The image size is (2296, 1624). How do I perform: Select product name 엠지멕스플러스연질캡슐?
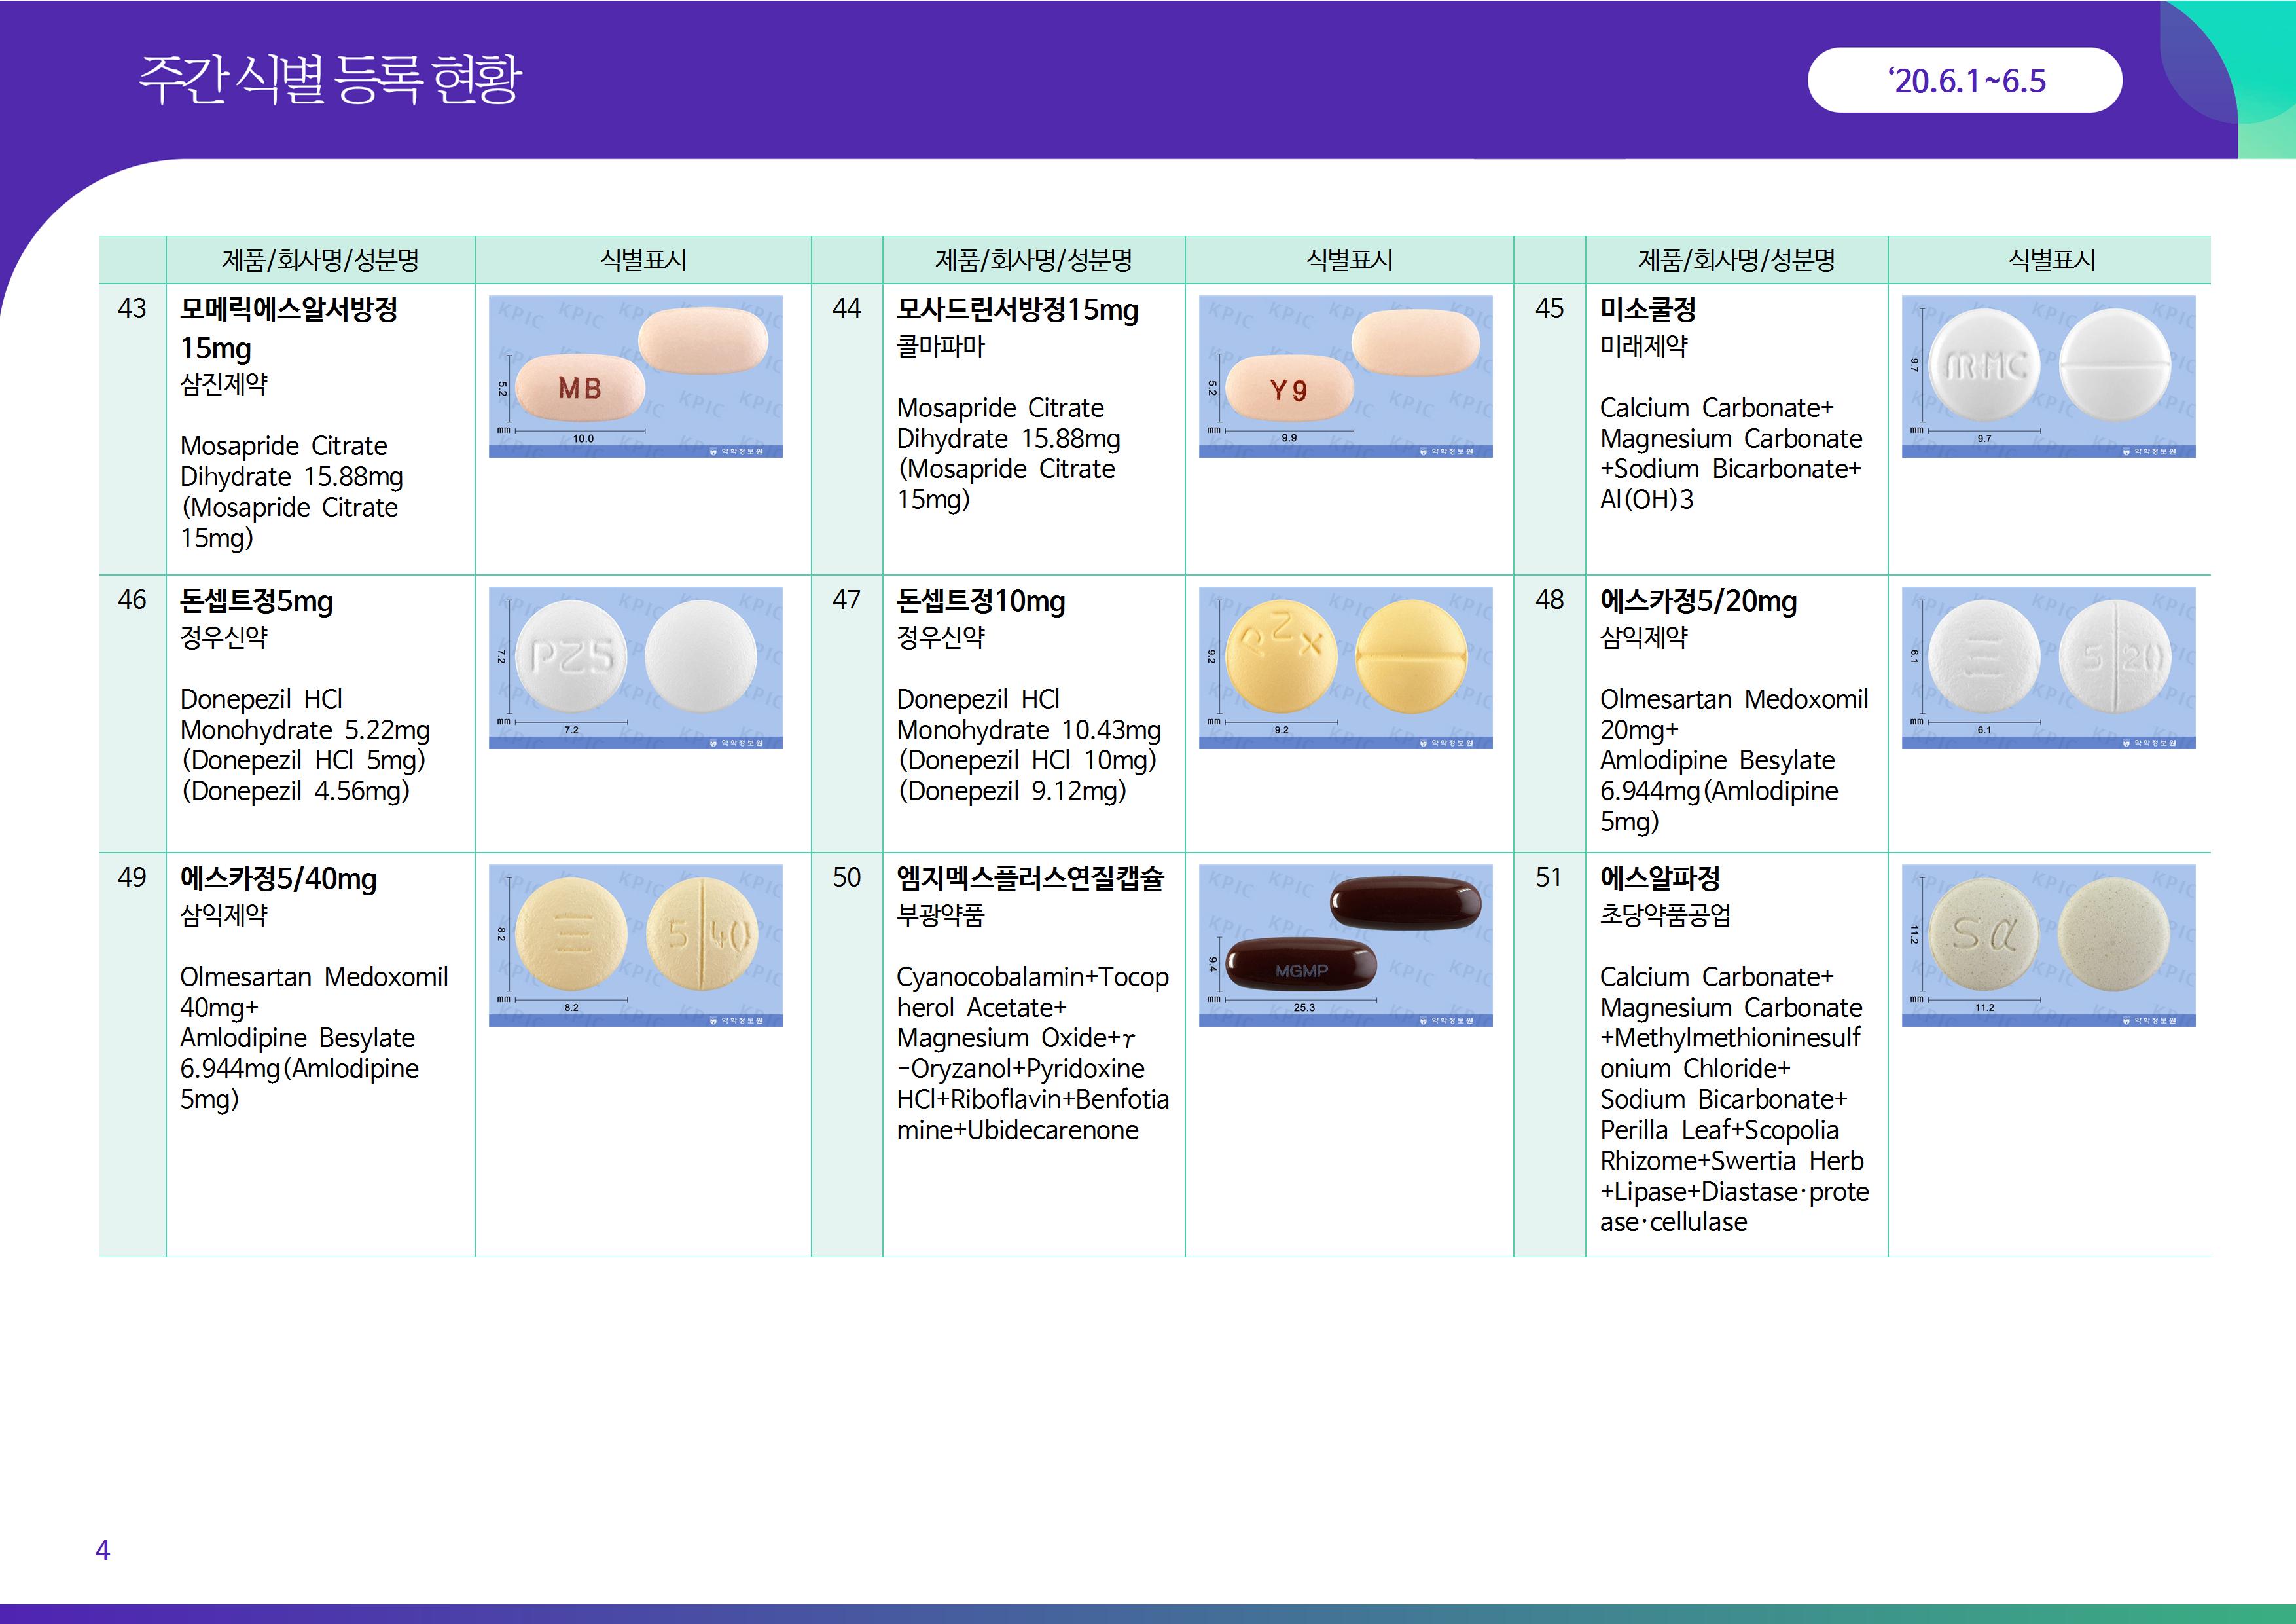coord(1030,879)
